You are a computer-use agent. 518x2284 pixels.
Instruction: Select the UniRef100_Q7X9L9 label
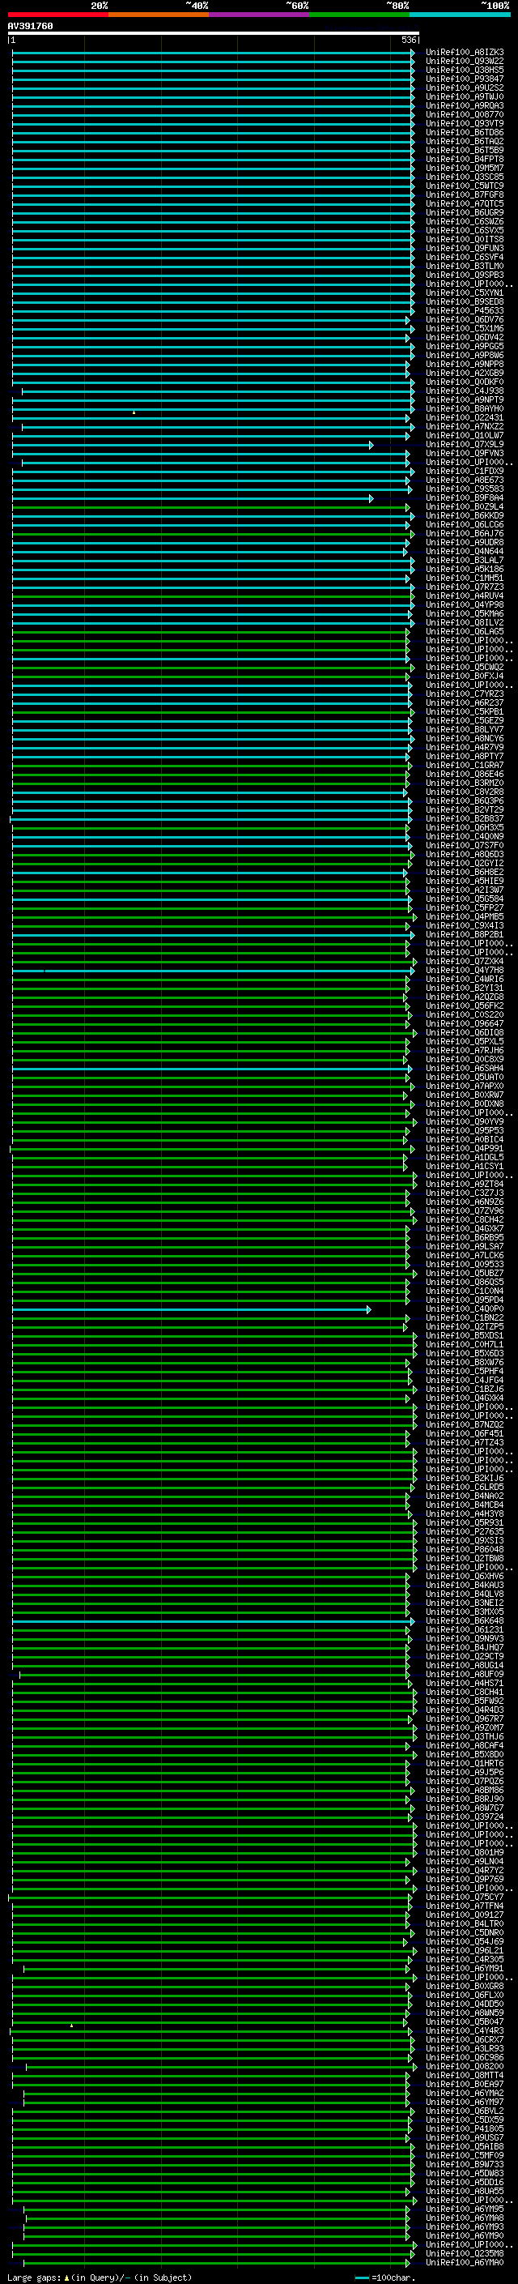point(465,445)
